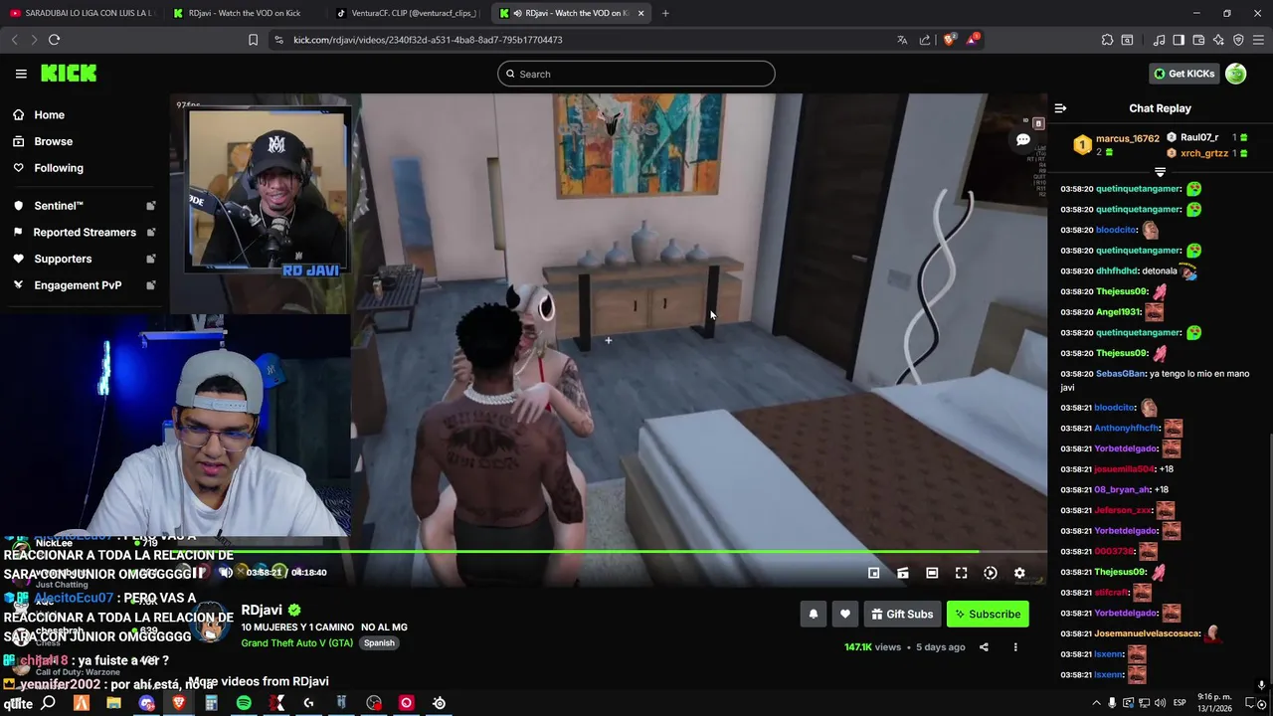The height and width of the screenshot is (716, 1273).
Task: Open Following in sidebar
Action: point(59,168)
